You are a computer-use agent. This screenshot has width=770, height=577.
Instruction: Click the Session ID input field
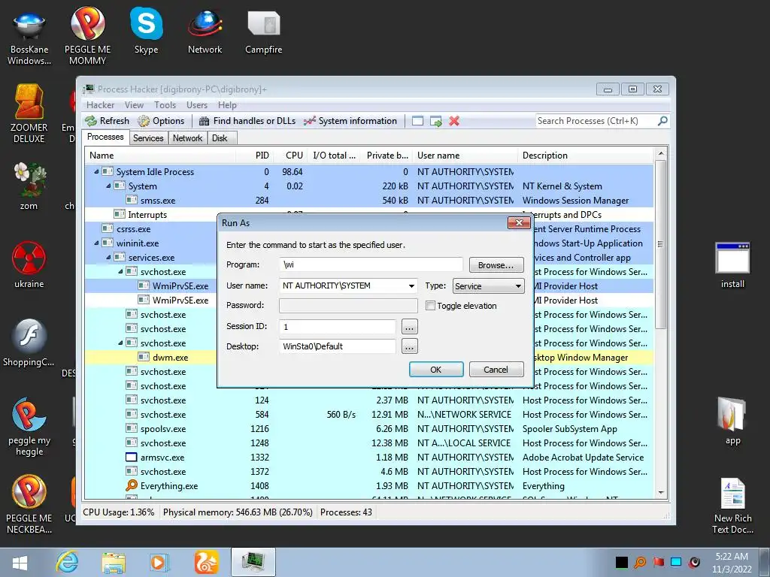point(338,327)
